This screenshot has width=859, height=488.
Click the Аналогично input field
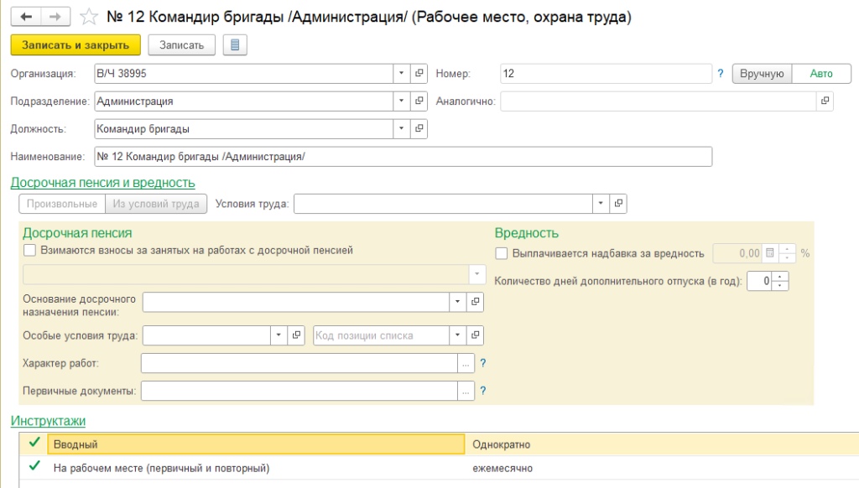[x=658, y=101]
